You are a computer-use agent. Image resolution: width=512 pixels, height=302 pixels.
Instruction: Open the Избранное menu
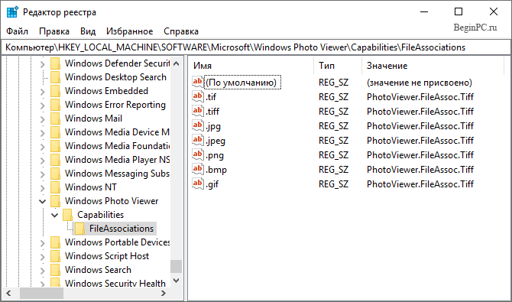coord(130,31)
